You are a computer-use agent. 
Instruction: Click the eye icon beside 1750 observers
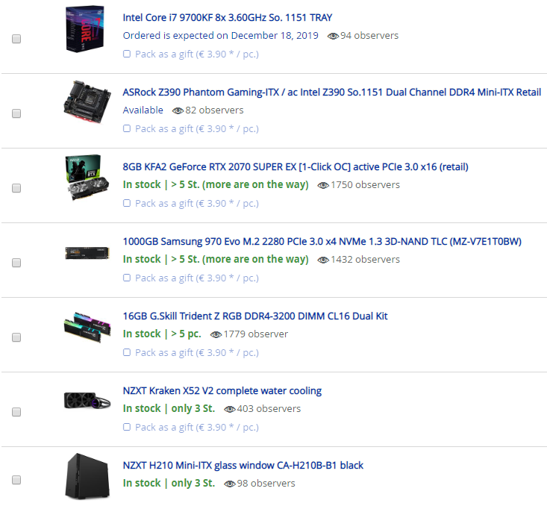pos(323,185)
